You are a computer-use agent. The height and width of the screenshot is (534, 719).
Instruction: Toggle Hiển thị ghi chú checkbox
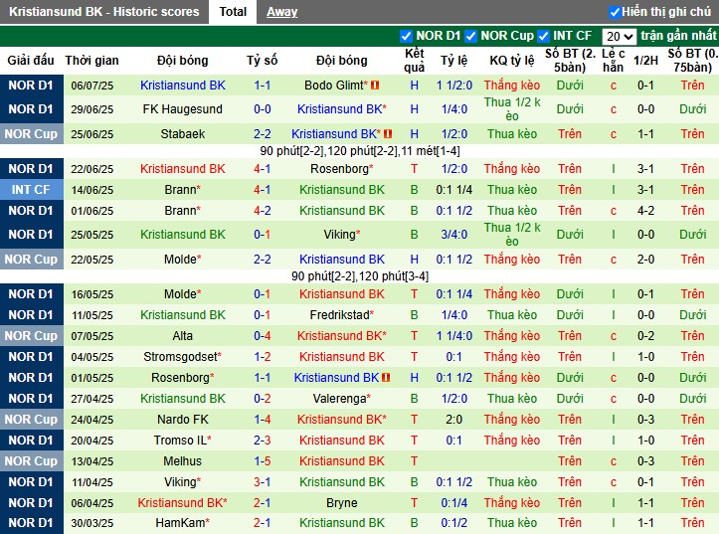(615, 12)
